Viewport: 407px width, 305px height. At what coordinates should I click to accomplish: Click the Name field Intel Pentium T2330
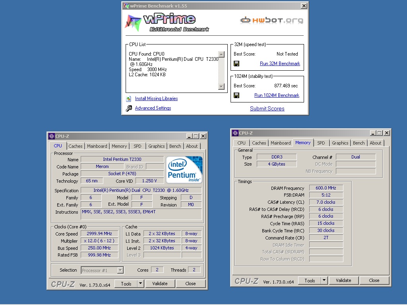click(122, 159)
